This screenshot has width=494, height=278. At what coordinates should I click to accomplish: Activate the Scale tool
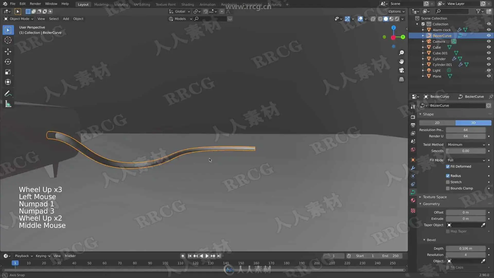coord(8,72)
